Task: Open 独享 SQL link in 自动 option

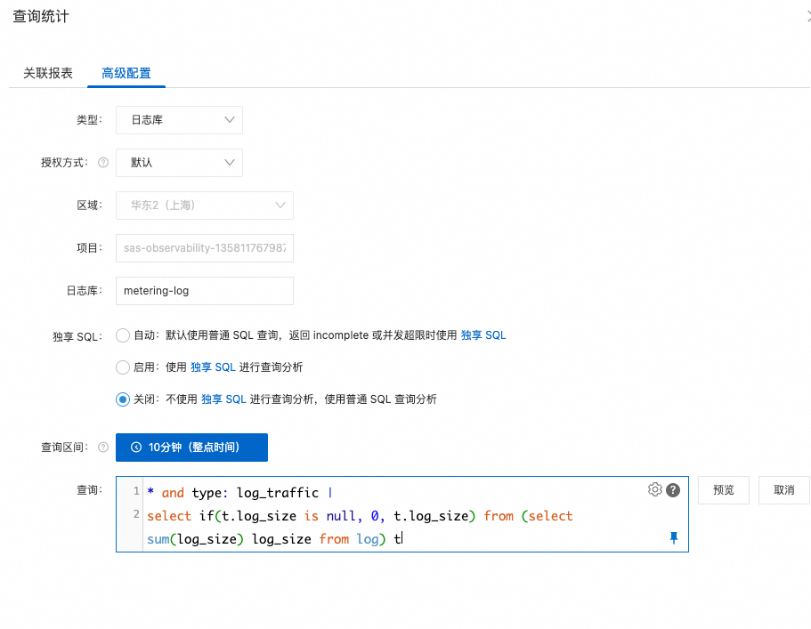Action: pos(483,335)
